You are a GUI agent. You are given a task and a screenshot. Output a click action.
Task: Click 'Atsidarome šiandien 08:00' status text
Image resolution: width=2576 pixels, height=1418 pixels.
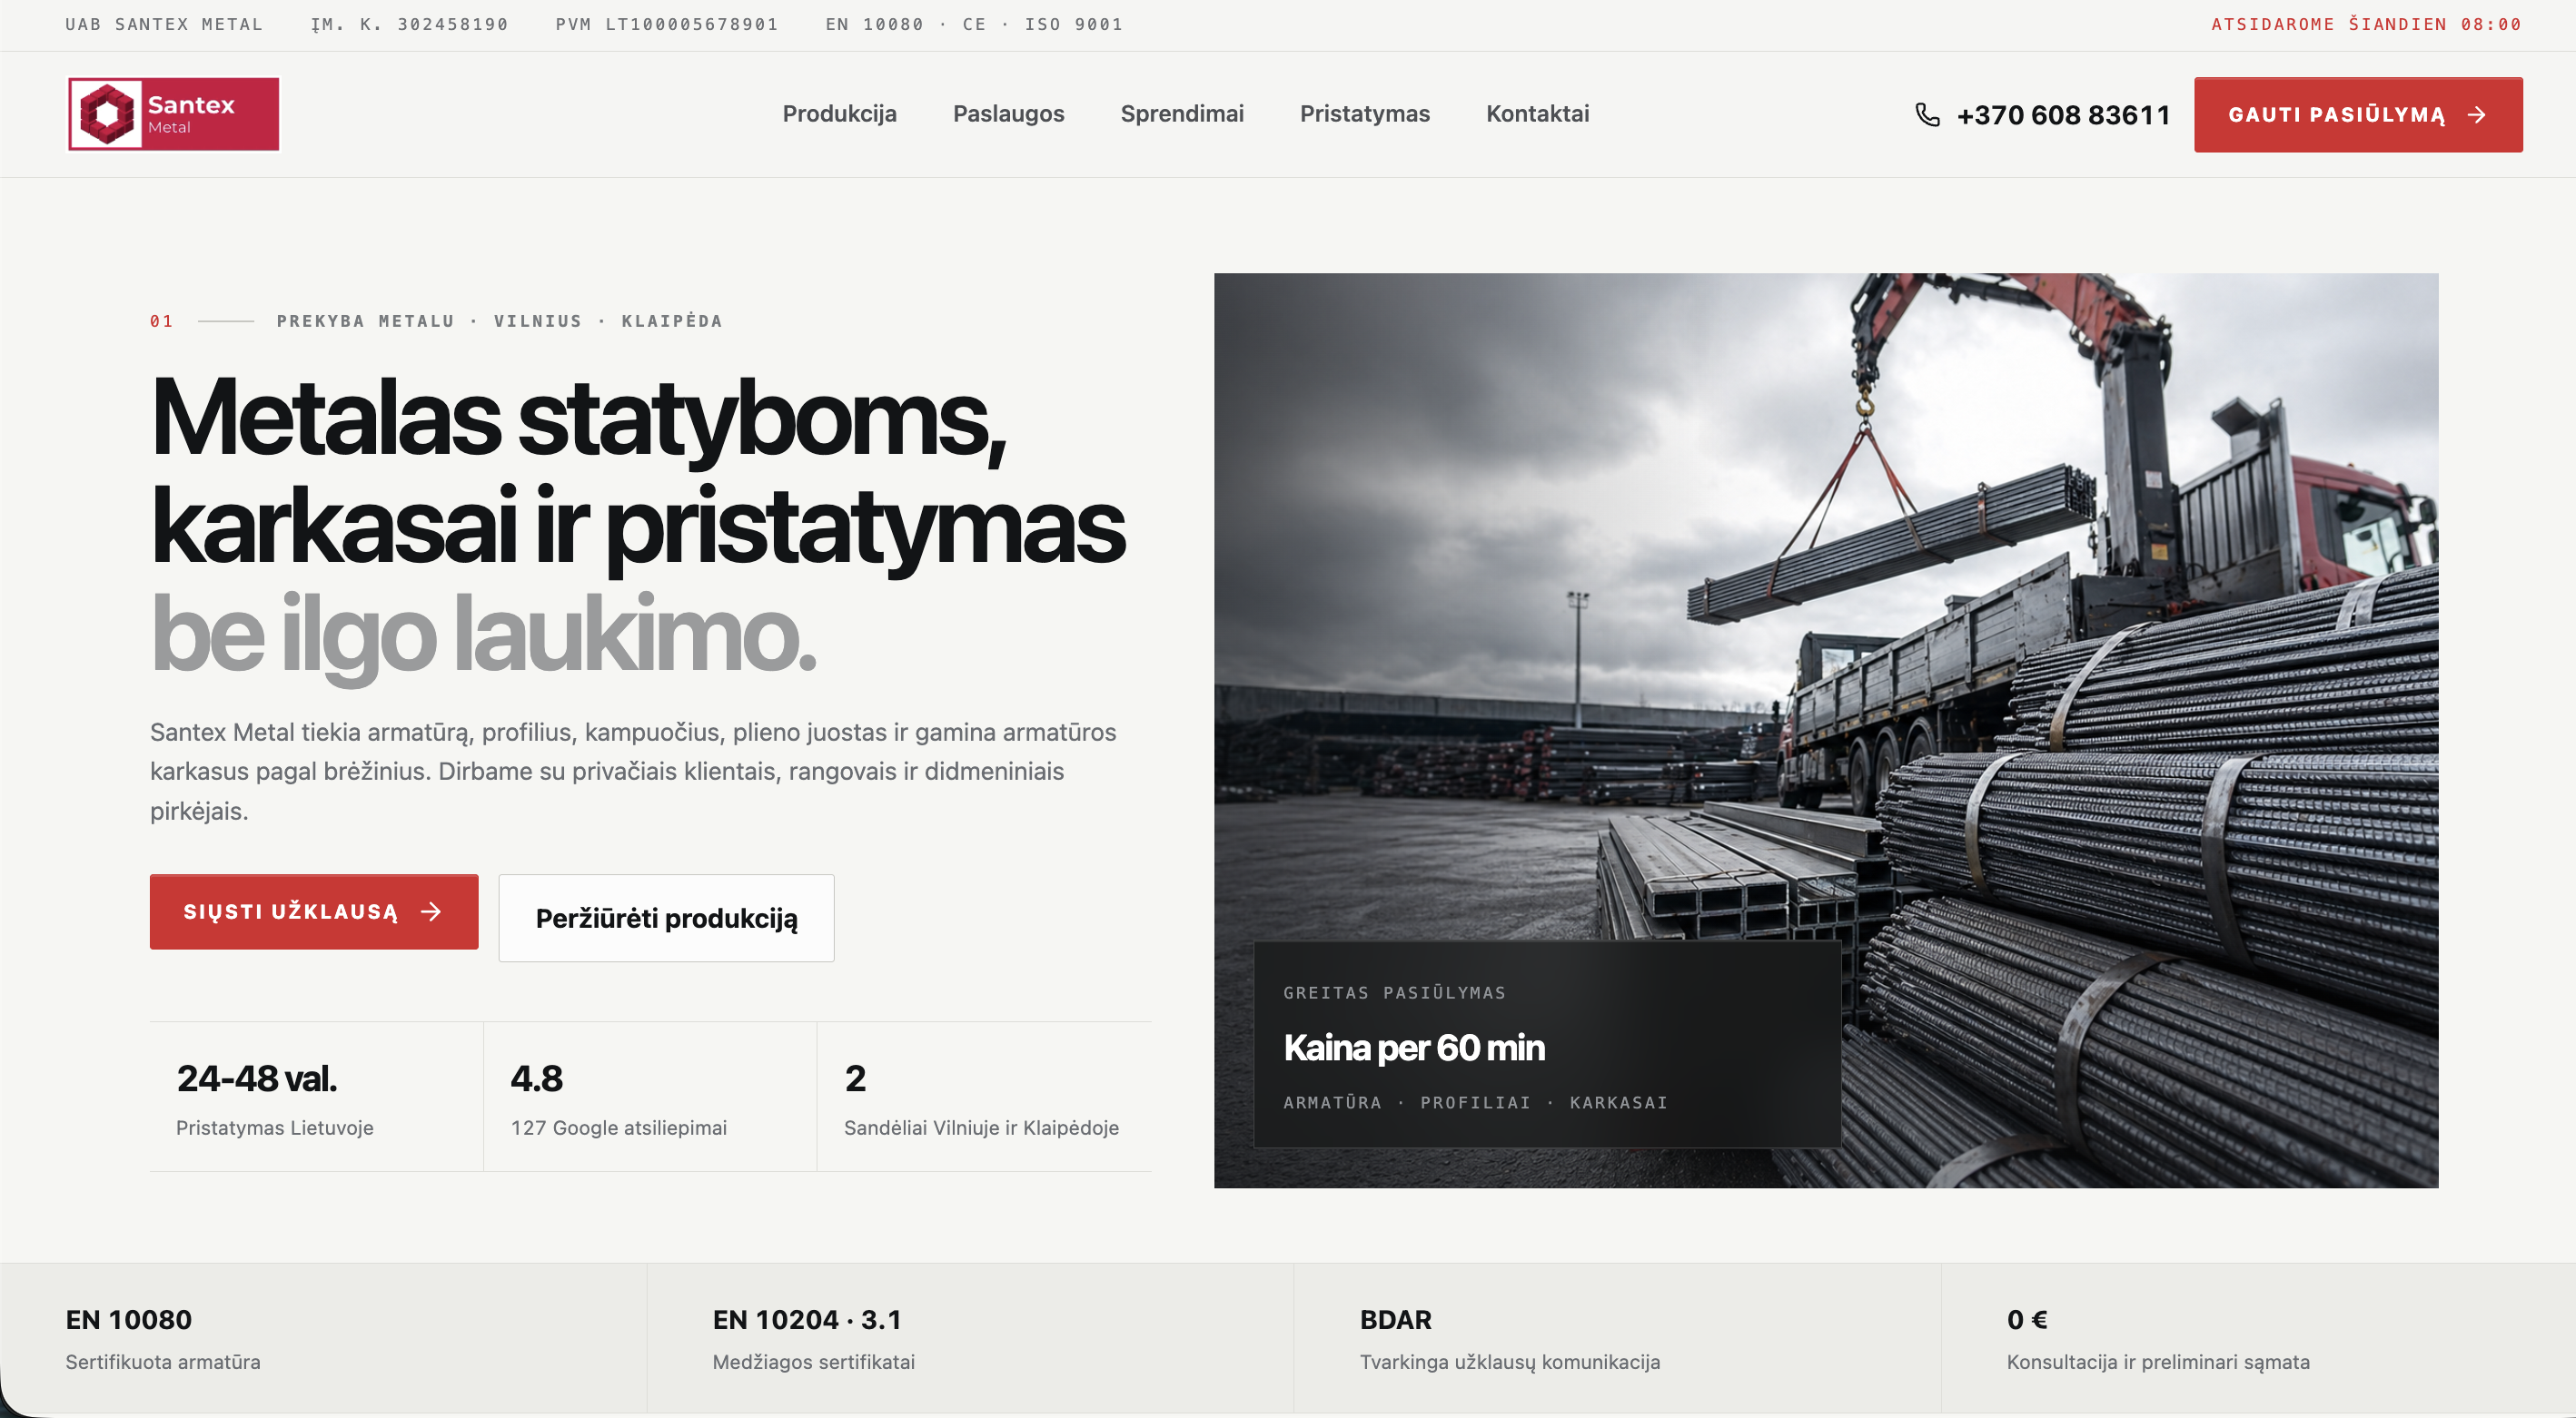point(2366,24)
